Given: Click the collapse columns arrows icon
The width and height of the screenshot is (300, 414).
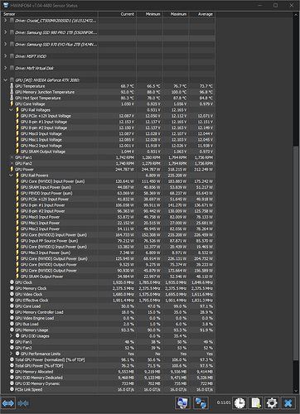Looking at the screenshot, I should (23, 403).
